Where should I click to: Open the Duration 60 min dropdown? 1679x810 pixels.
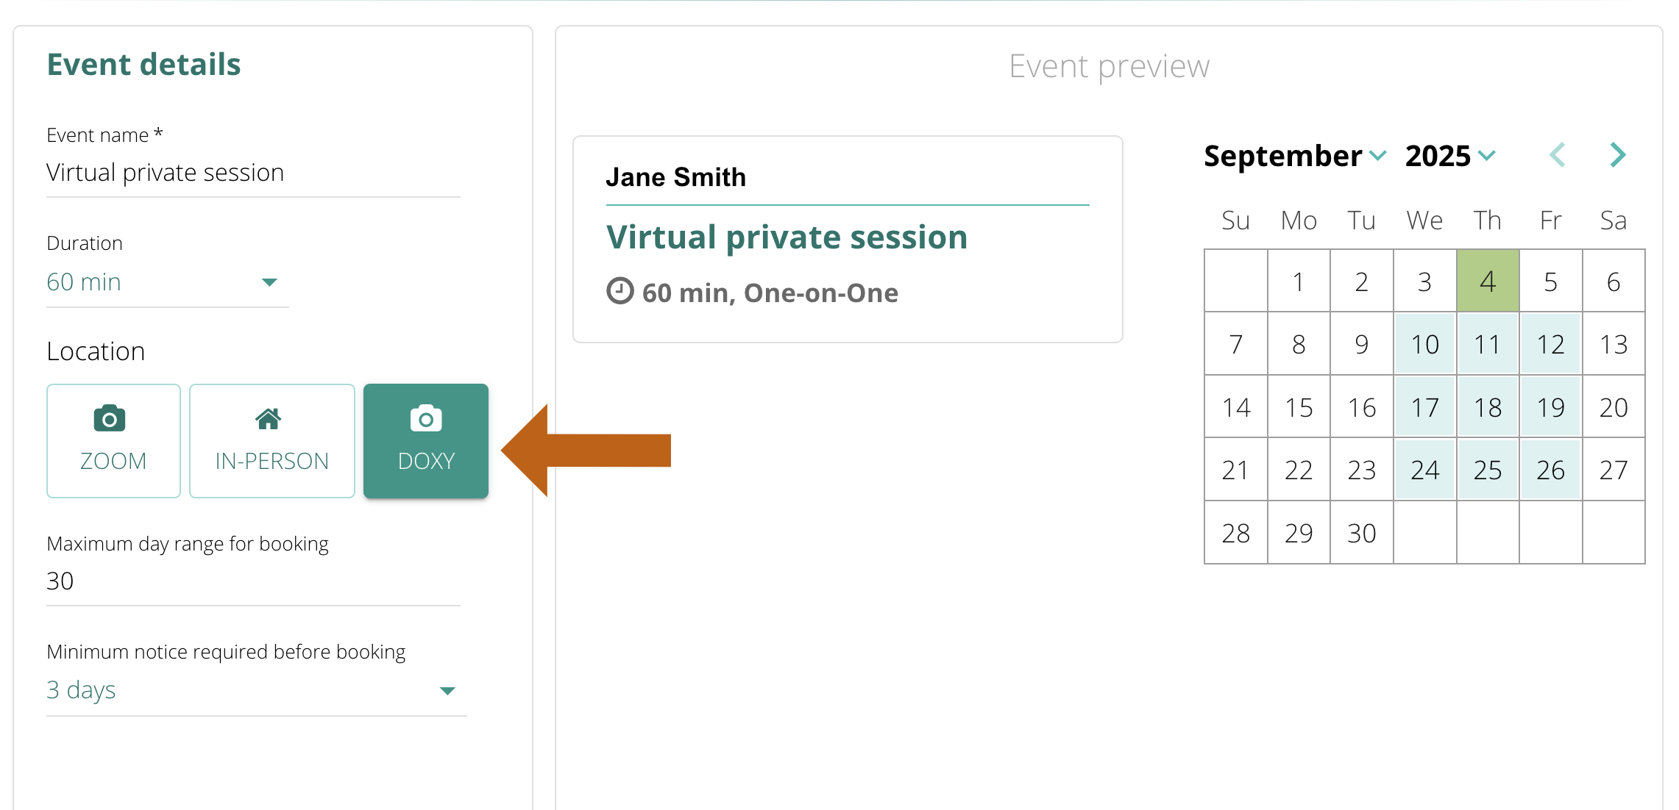click(x=168, y=282)
